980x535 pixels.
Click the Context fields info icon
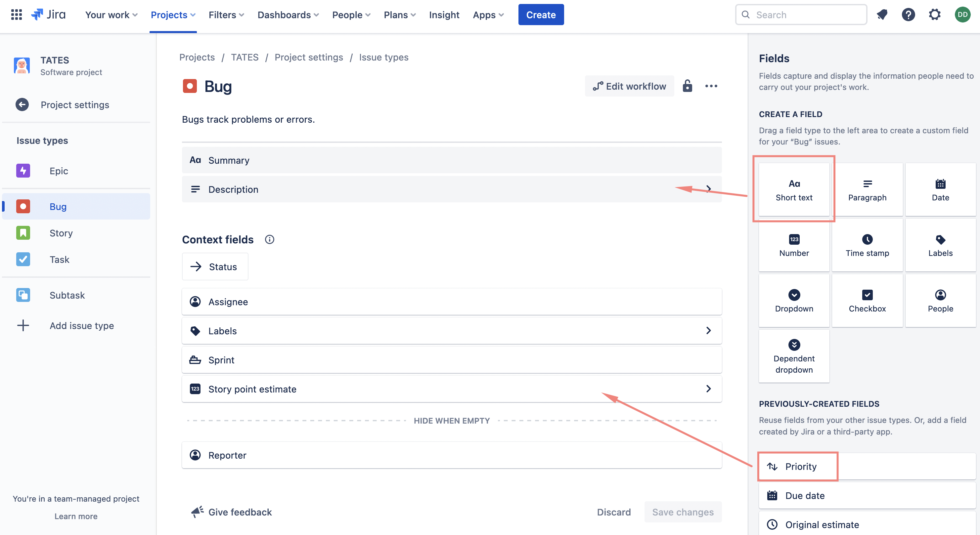coord(269,239)
